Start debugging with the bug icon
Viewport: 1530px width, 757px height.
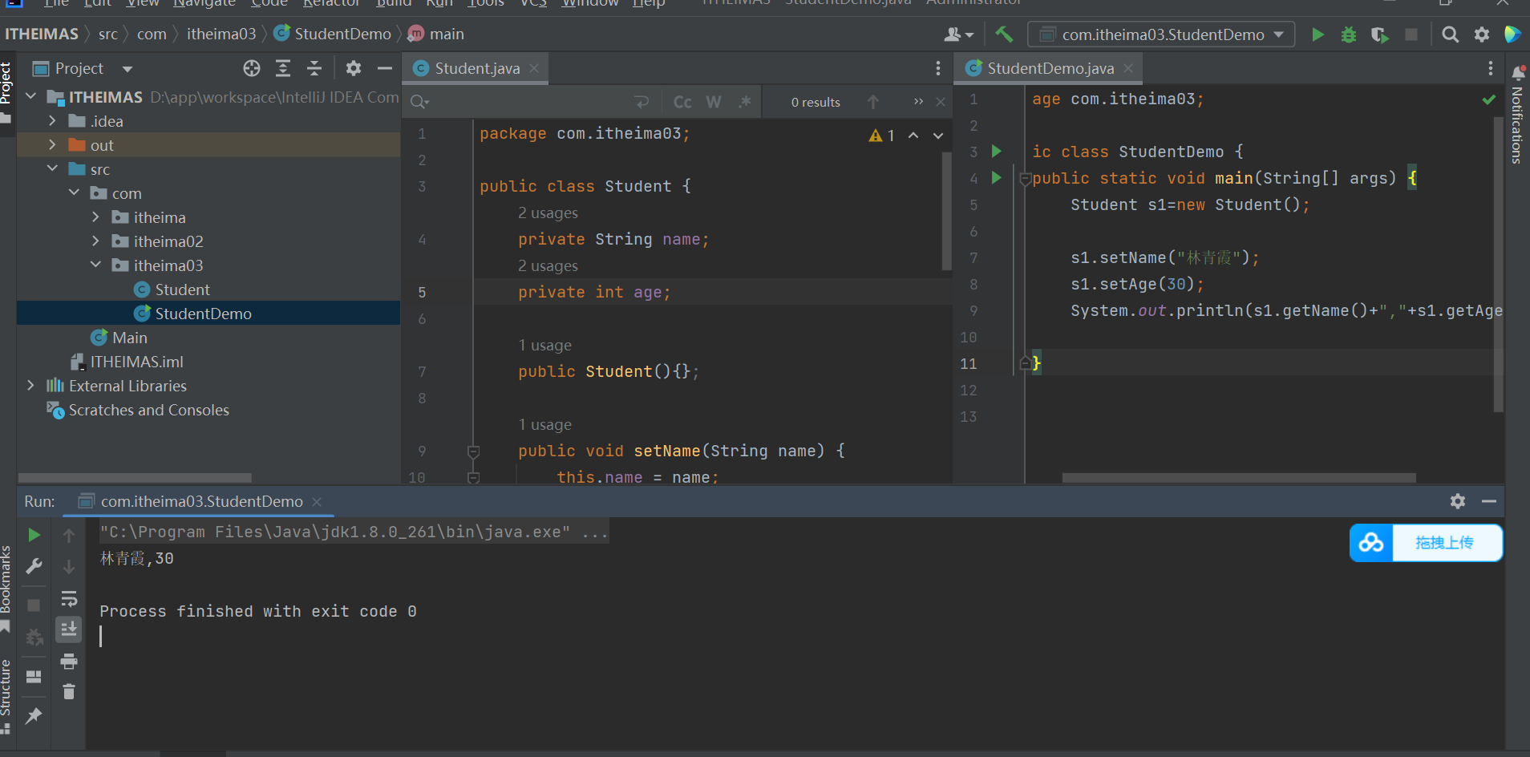(1349, 34)
